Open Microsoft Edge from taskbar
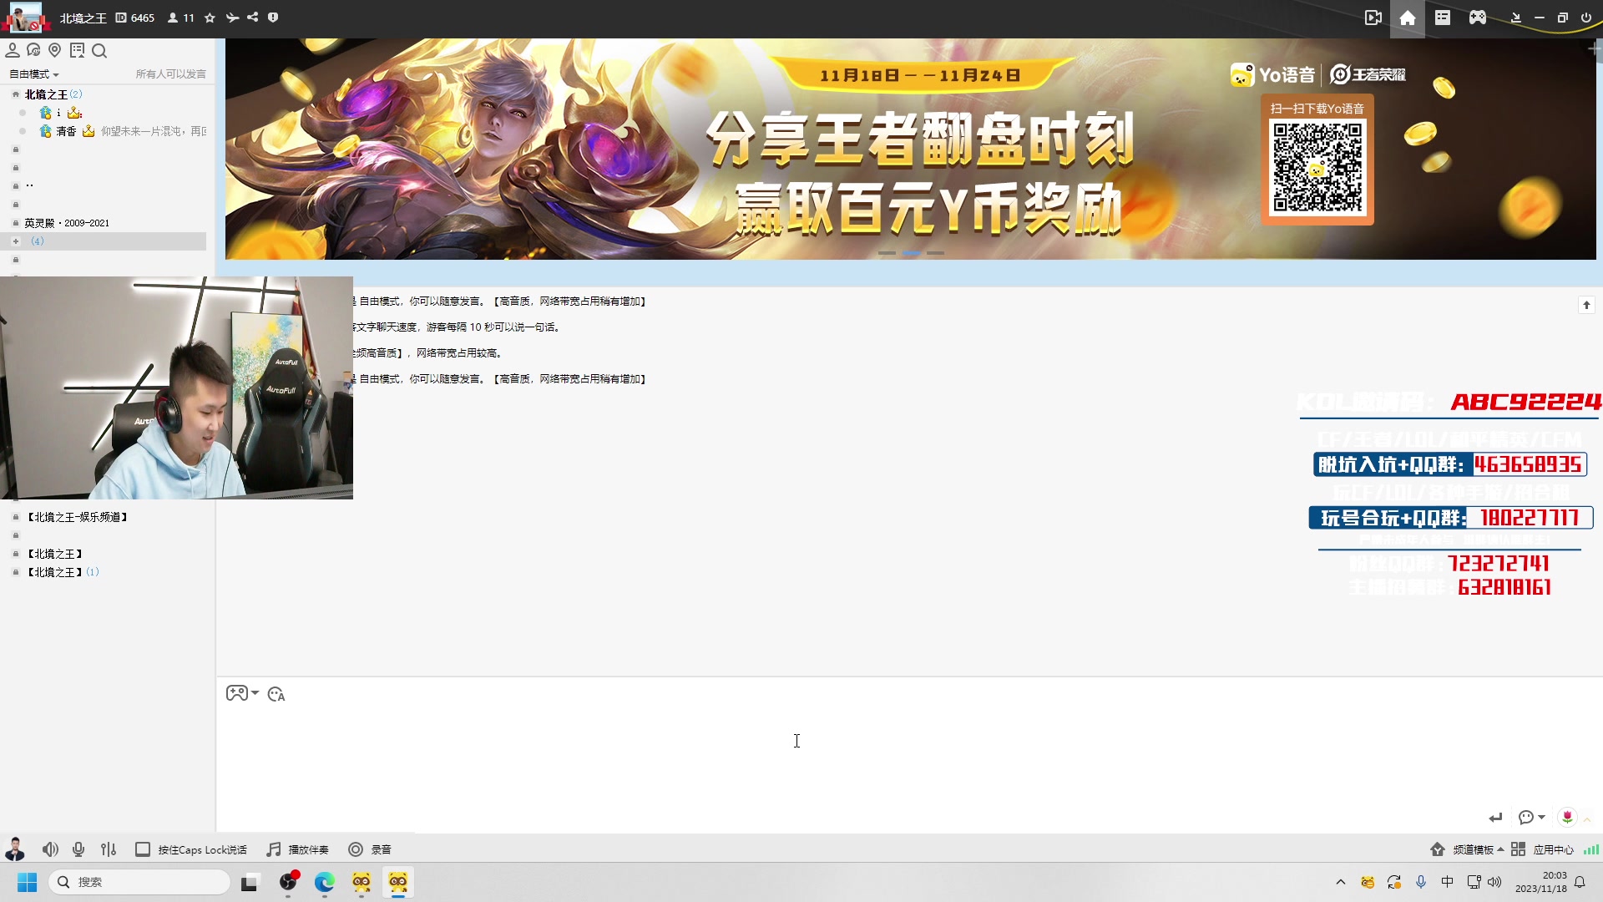Image resolution: width=1603 pixels, height=902 pixels. coord(325,882)
